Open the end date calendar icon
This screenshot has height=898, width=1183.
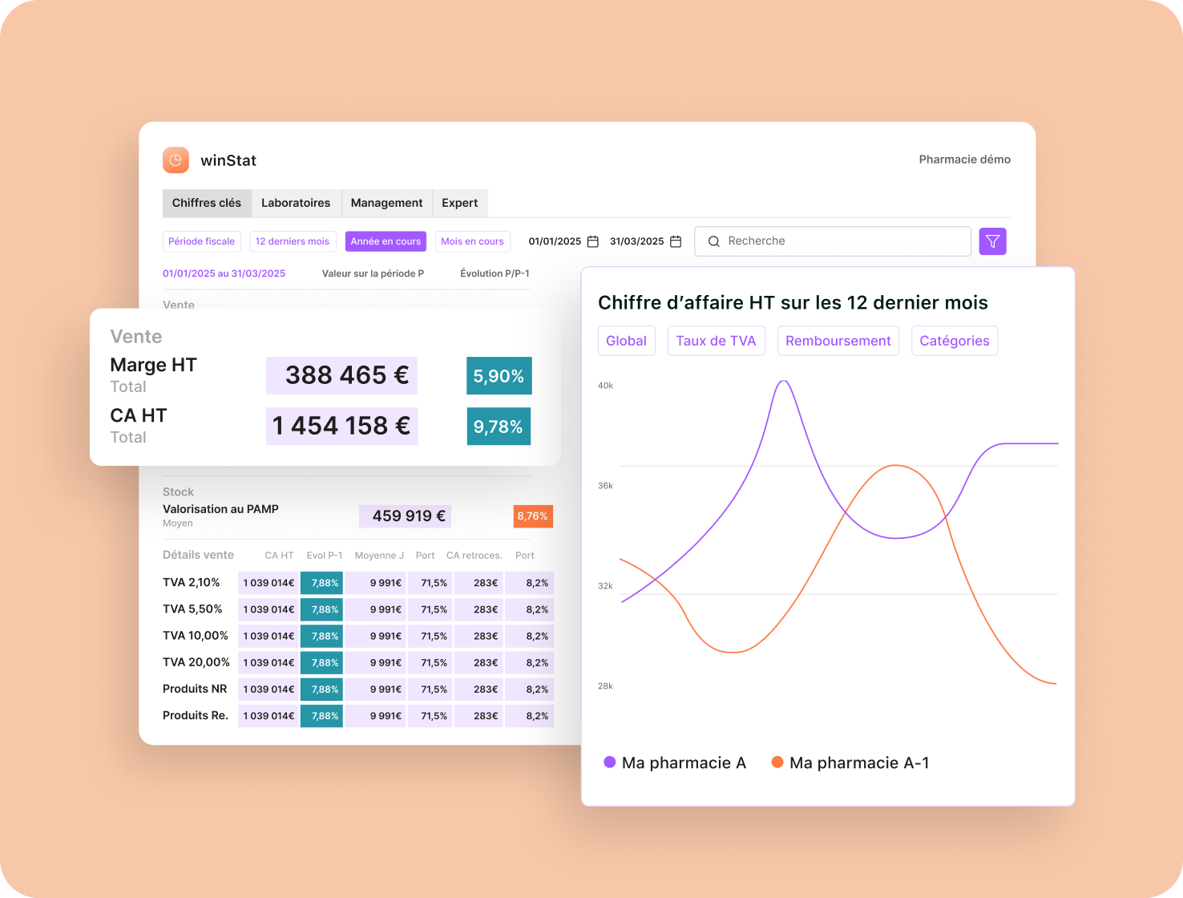tap(676, 241)
